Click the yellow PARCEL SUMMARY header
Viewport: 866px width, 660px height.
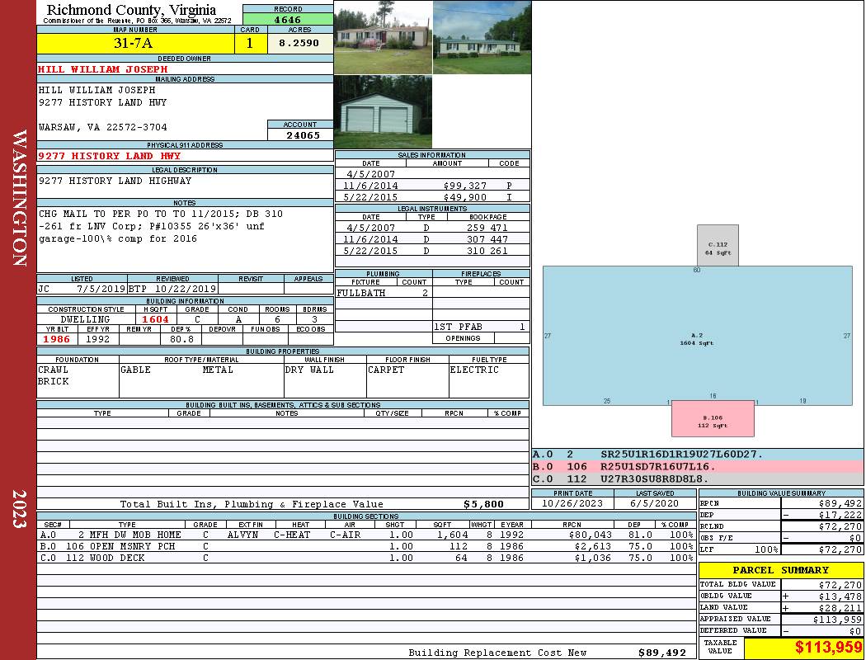click(x=781, y=570)
